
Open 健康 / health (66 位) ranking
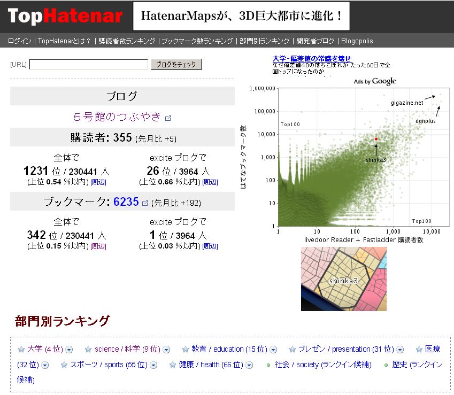click(211, 365)
